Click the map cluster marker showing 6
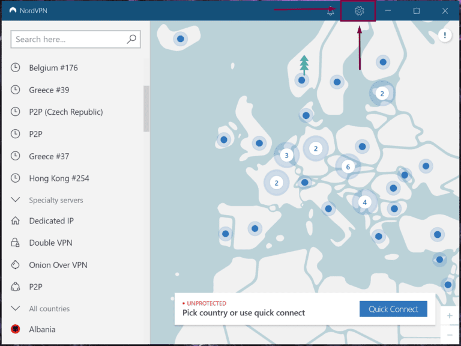Screen dimensions: 461x346 click(x=346, y=167)
